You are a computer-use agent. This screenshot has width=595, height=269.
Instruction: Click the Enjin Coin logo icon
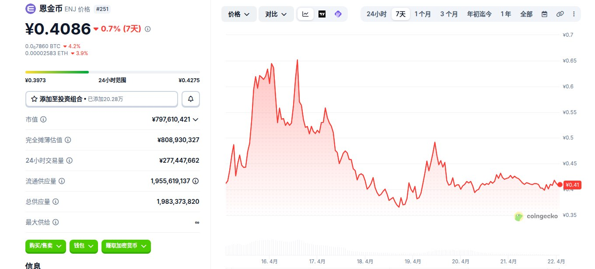click(x=31, y=9)
